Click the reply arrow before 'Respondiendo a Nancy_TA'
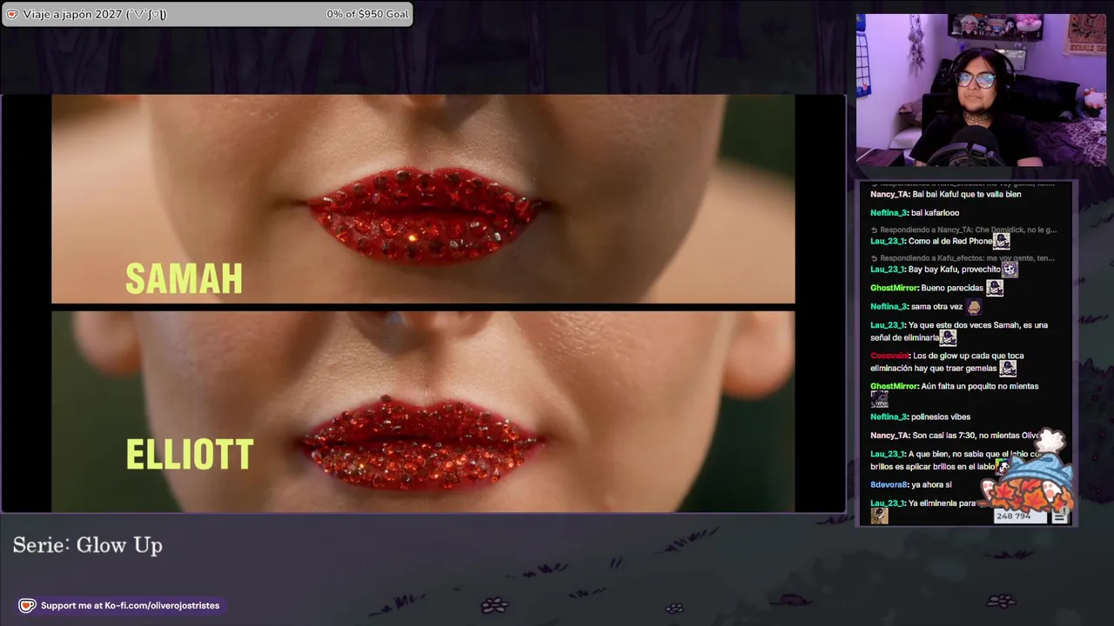Viewport: 1114px width, 626px height. 874,230
